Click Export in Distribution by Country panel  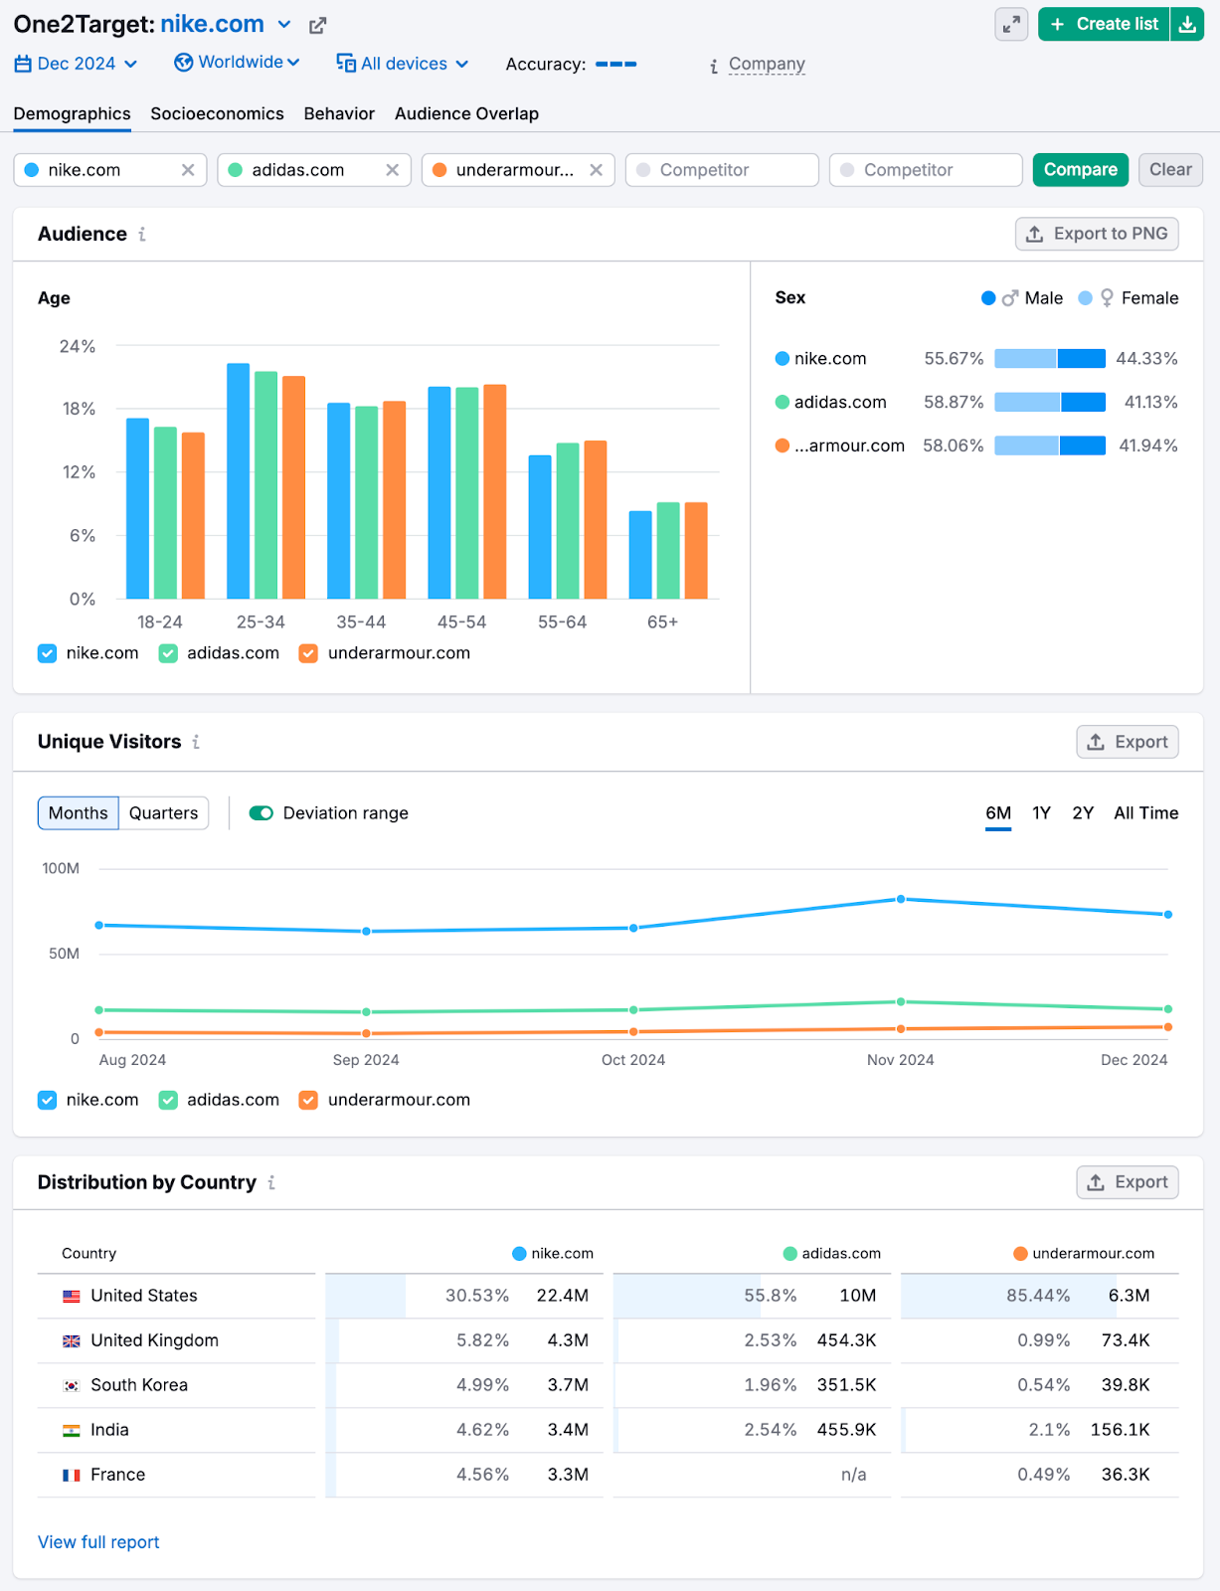(x=1128, y=1182)
